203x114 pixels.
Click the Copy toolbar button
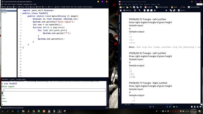coord(33,7)
